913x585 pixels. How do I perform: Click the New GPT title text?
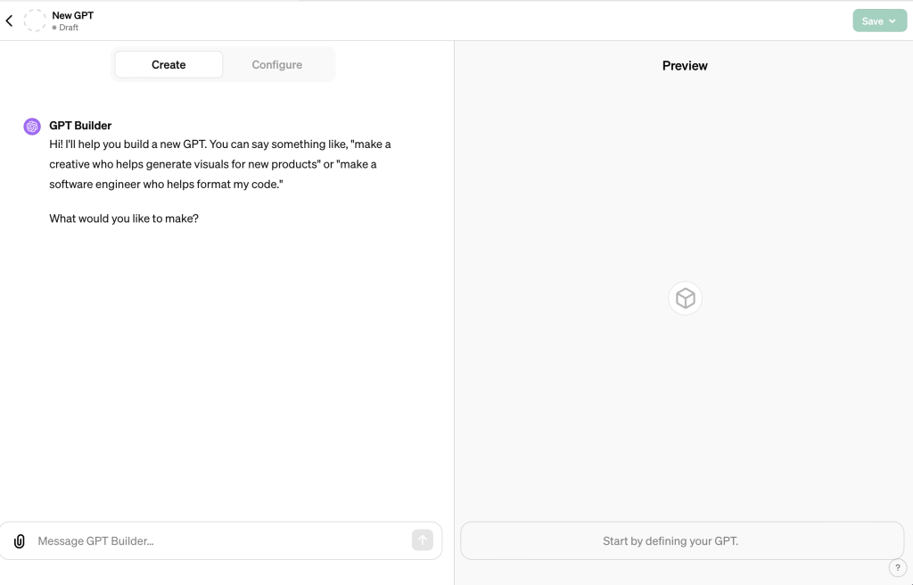pos(73,15)
